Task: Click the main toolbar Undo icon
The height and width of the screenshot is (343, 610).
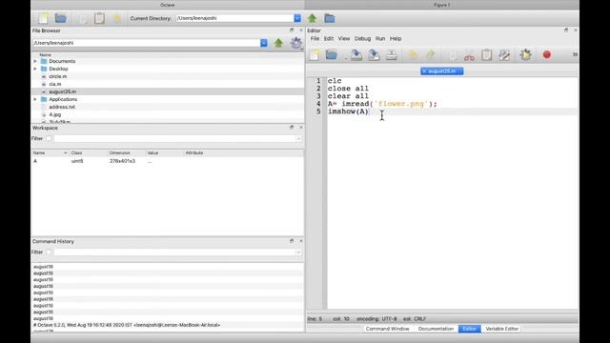Action: (x=116, y=18)
